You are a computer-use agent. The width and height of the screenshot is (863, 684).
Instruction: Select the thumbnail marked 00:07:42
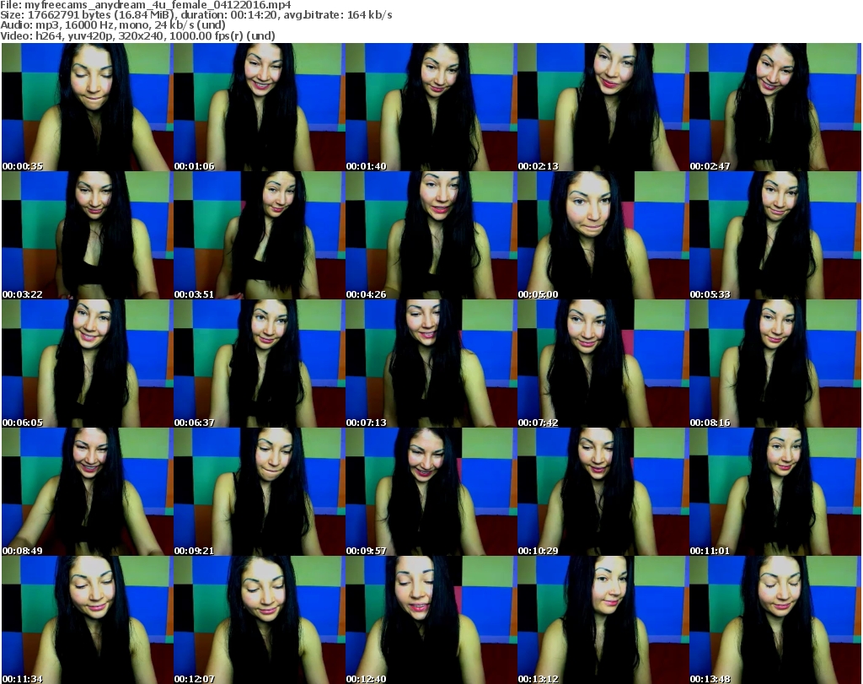603,364
